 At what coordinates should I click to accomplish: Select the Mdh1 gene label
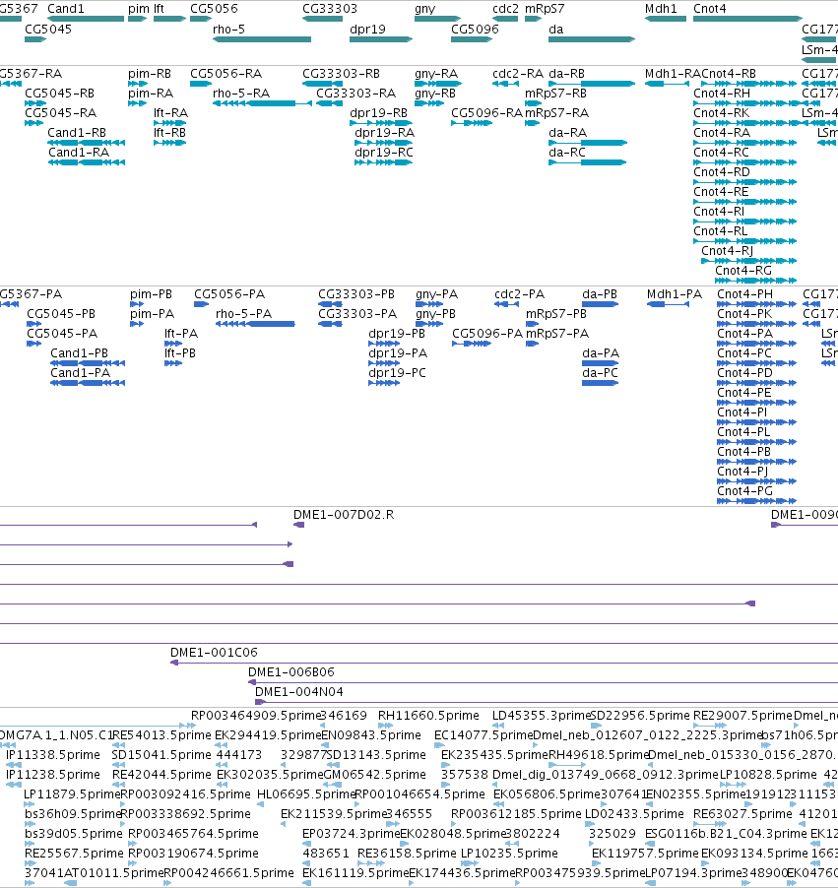661,9
